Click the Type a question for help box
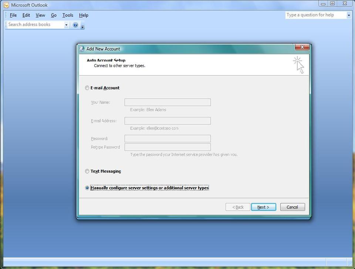Screen dimensions: 355x269 (x=316, y=15)
